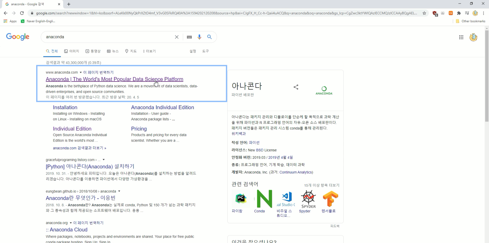Screen dimensions: 489x243
Task: Open the media control toolbar icon
Action: tap(467, 13)
